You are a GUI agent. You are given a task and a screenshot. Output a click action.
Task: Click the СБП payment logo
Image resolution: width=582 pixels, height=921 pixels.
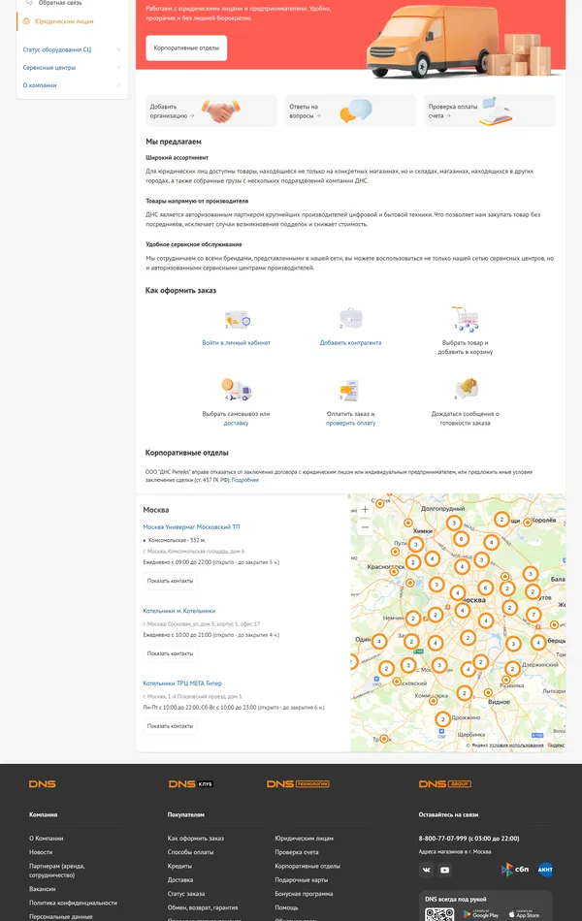pos(515,870)
